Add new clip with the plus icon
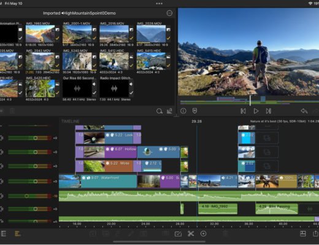The height and width of the screenshot is (245, 319). tap(203, 233)
